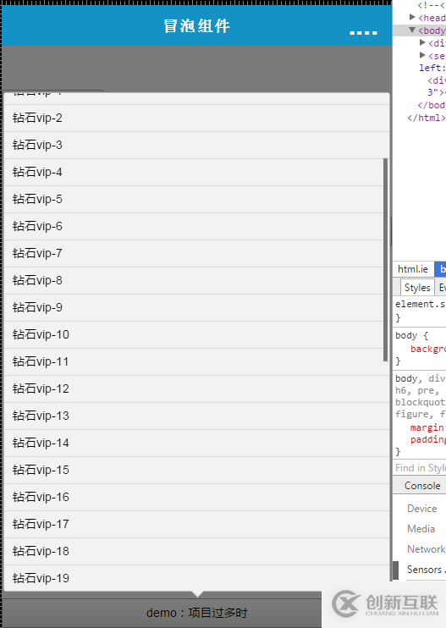Expand the first div child node
This screenshot has height=628, width=446.
(422, 42)
